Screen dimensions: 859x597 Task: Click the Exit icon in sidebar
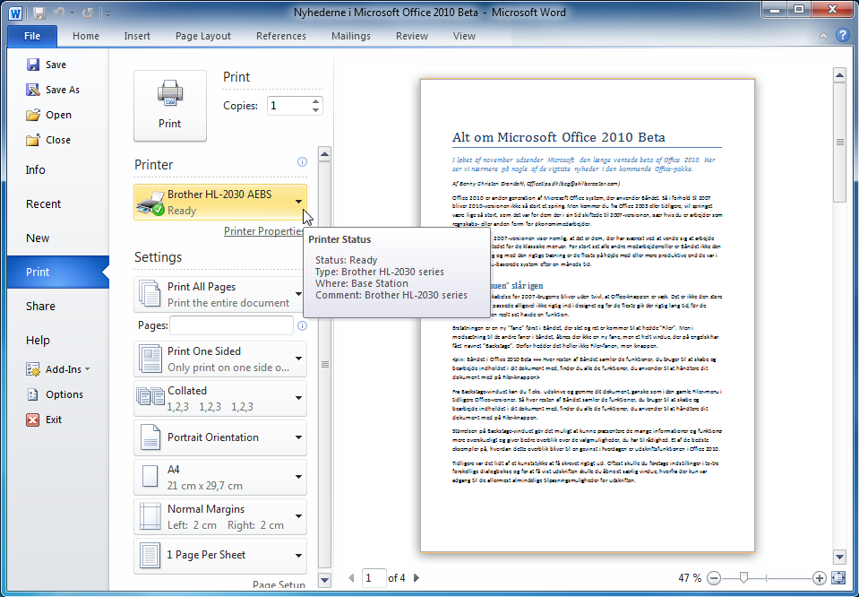tap(33, 420)
